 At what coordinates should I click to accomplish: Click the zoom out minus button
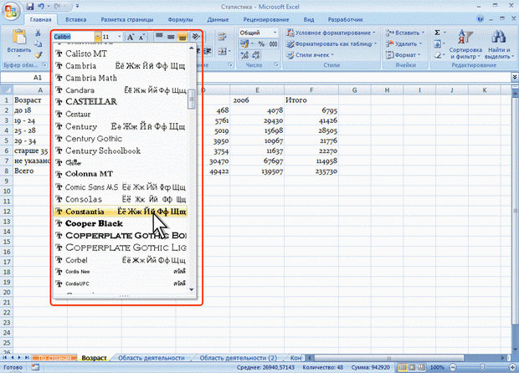pyautogui.click(x=454, y=367)
